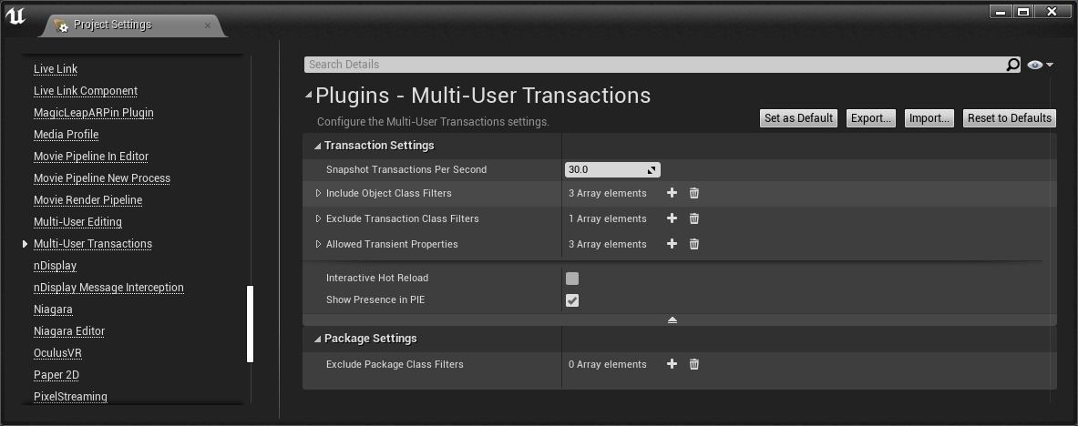The image size is (1078, 426).
Task: Add element to Include Object Class Filters
Action: (x=672, y=193)
